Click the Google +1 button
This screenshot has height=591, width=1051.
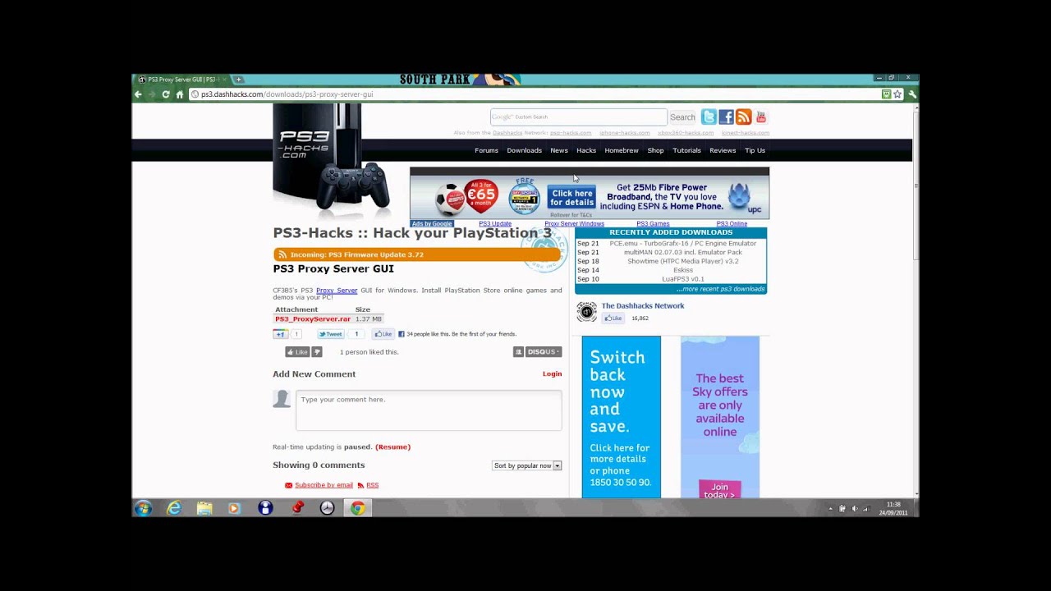click(x=280, y=334)
